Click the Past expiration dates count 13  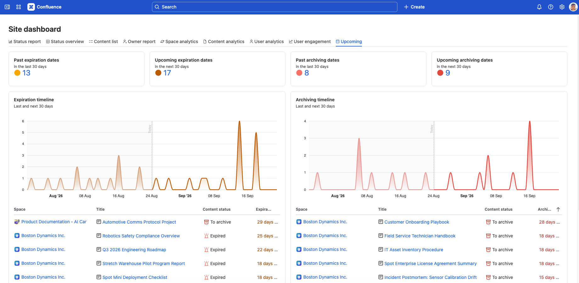pos(26,73)
